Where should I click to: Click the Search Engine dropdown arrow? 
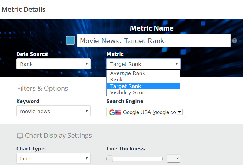[179, 112]
